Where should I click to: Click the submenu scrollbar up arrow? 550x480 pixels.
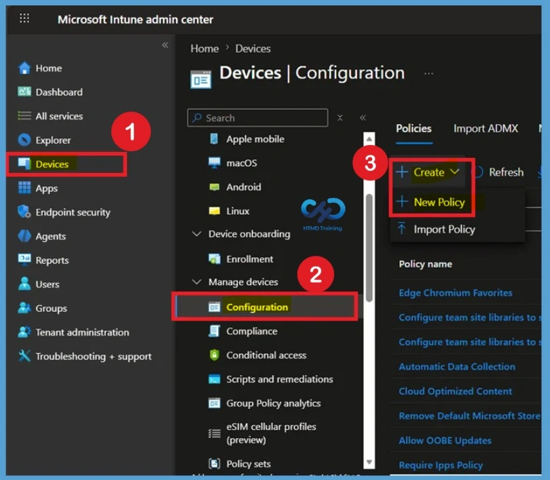[x=369, y=139]
